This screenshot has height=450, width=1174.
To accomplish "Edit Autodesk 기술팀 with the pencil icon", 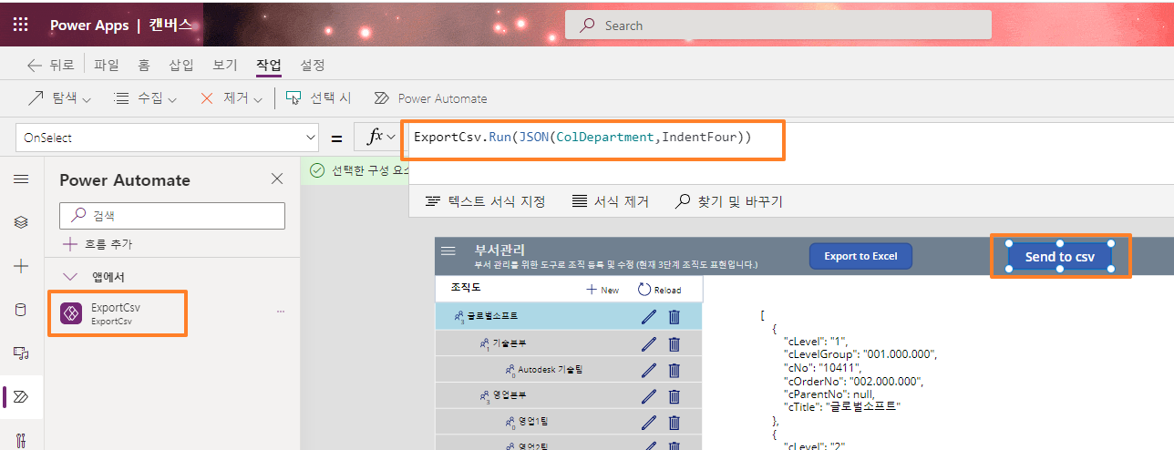I will coord(649,370).
